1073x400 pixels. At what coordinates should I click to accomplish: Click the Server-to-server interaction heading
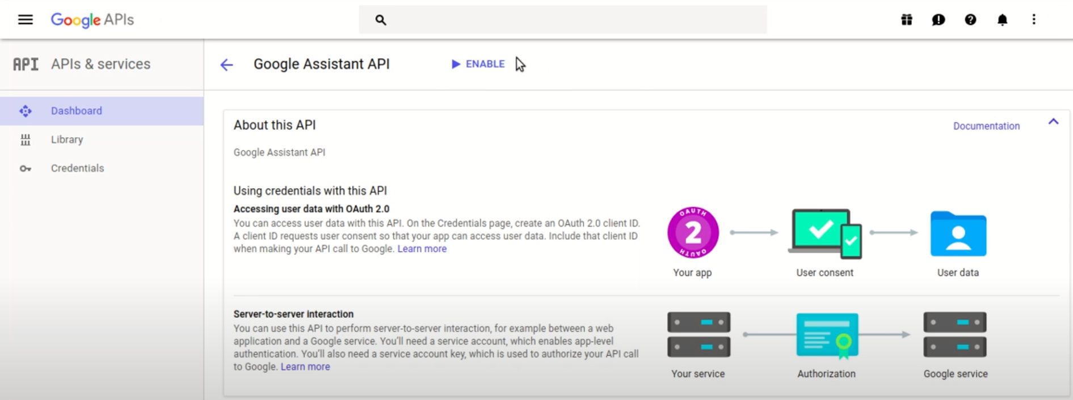(x=293, y=314)
